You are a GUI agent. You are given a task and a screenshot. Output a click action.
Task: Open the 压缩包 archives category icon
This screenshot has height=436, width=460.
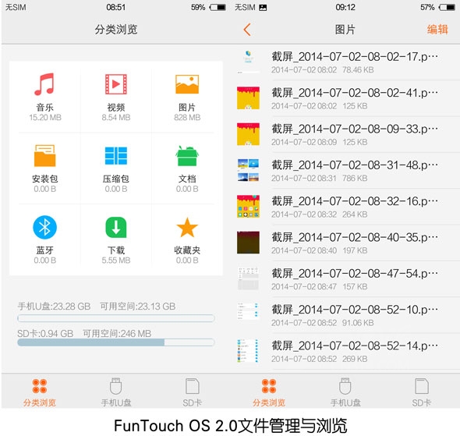116,156
